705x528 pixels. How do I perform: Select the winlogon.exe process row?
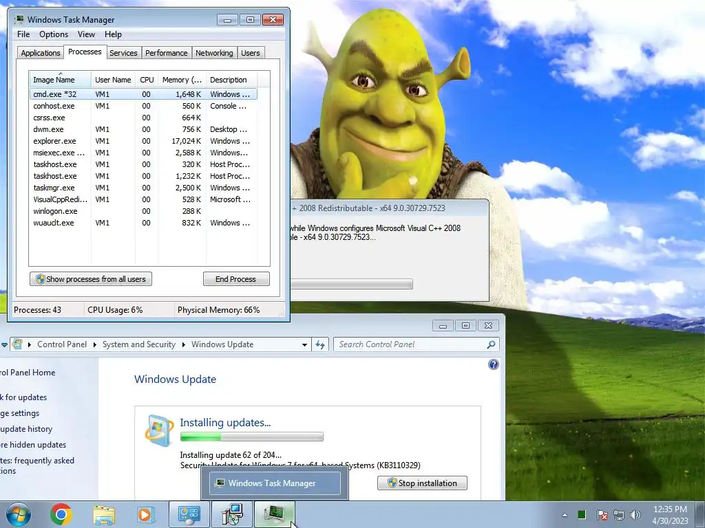143,211
